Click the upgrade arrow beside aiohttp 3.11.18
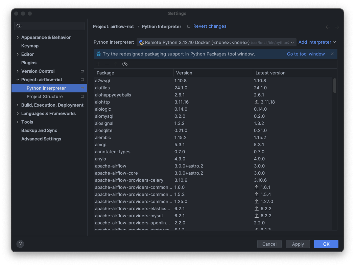 257,102
